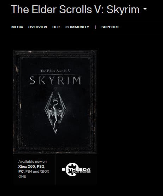Click The Elder Scrolls V text on the cover
Viewport: 163px width, 196px height.
click(x=55, y=71)
